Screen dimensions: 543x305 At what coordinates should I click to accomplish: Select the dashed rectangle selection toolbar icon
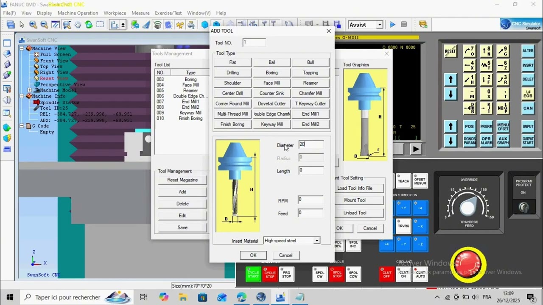[100, 25]
